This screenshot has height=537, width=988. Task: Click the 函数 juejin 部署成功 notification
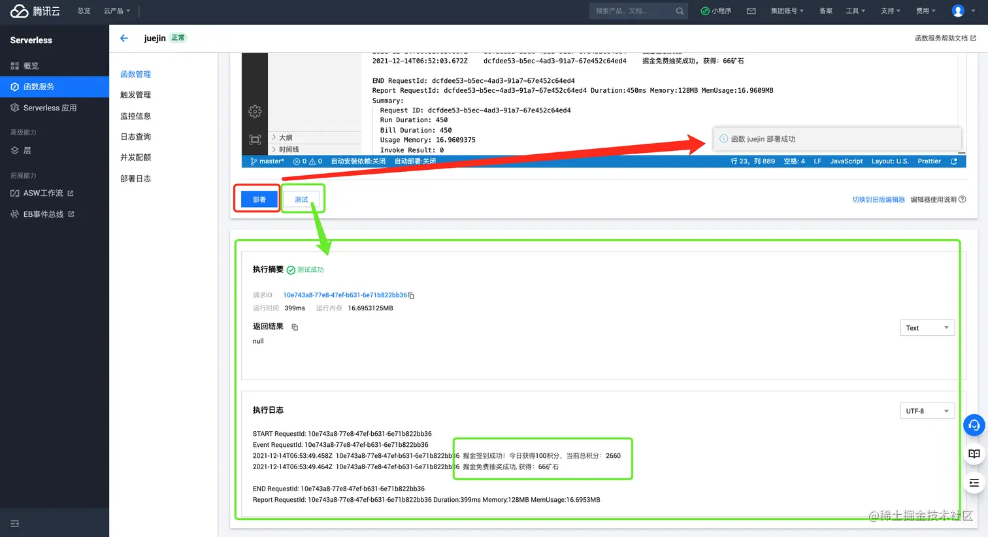[x=837, y=138]
